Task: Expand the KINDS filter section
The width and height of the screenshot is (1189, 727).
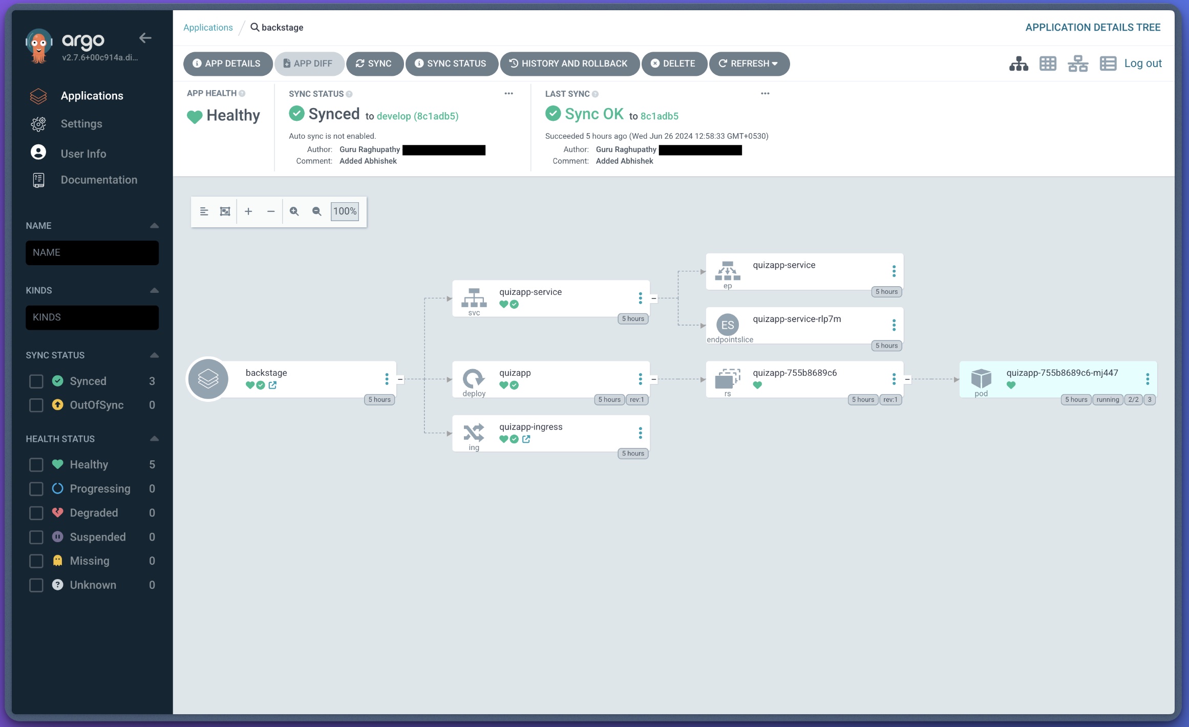Action: point(154,290)
